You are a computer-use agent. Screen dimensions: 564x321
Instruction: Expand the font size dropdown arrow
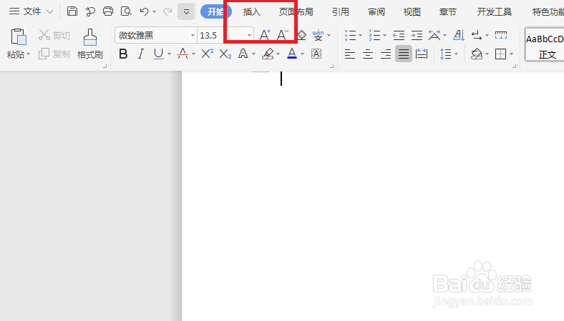(249, 35)
